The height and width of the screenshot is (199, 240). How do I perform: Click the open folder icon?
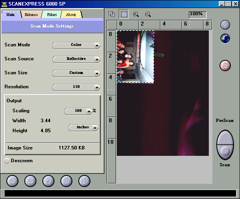point(12,181)
